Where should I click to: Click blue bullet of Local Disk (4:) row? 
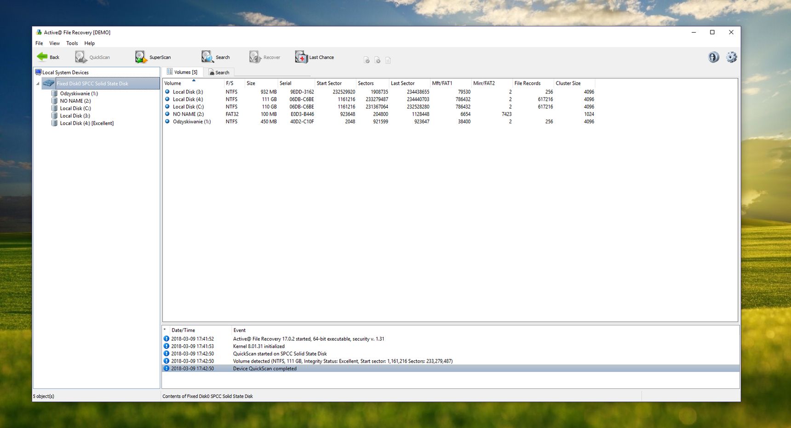167,99
